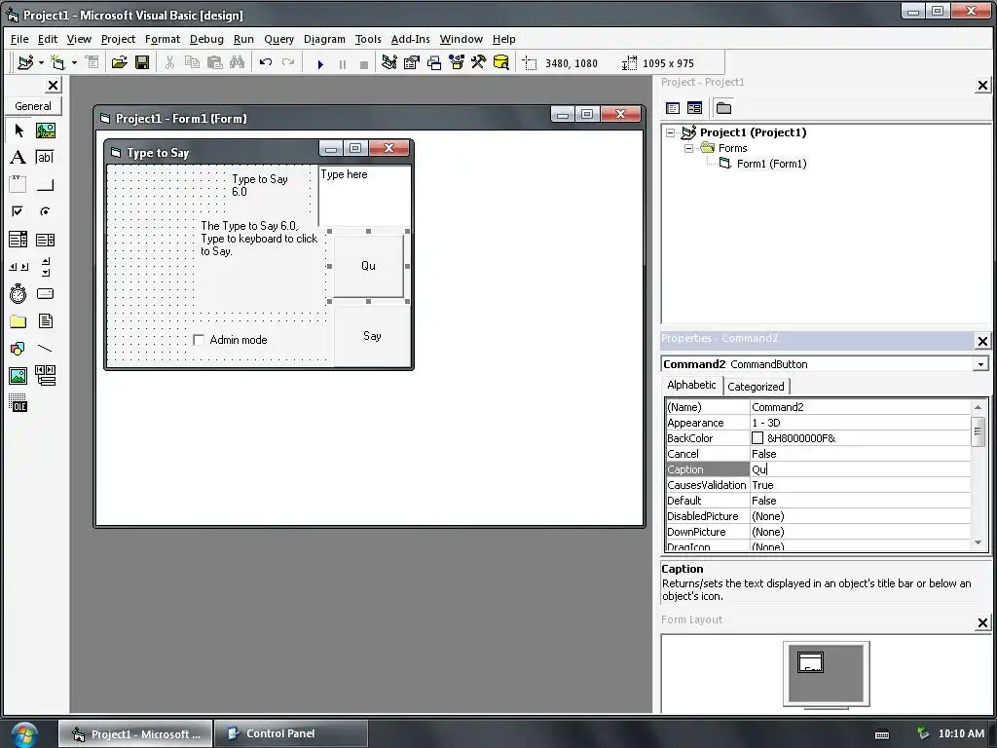The image size is (997, 748).
Task: Select the Frame tool
Action: 18,184
